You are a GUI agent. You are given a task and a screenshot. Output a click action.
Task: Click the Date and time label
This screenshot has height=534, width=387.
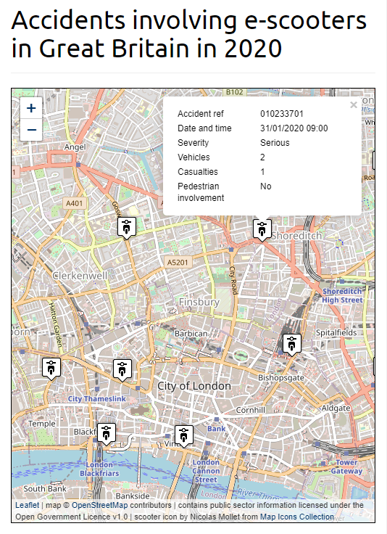coord(204,128)
